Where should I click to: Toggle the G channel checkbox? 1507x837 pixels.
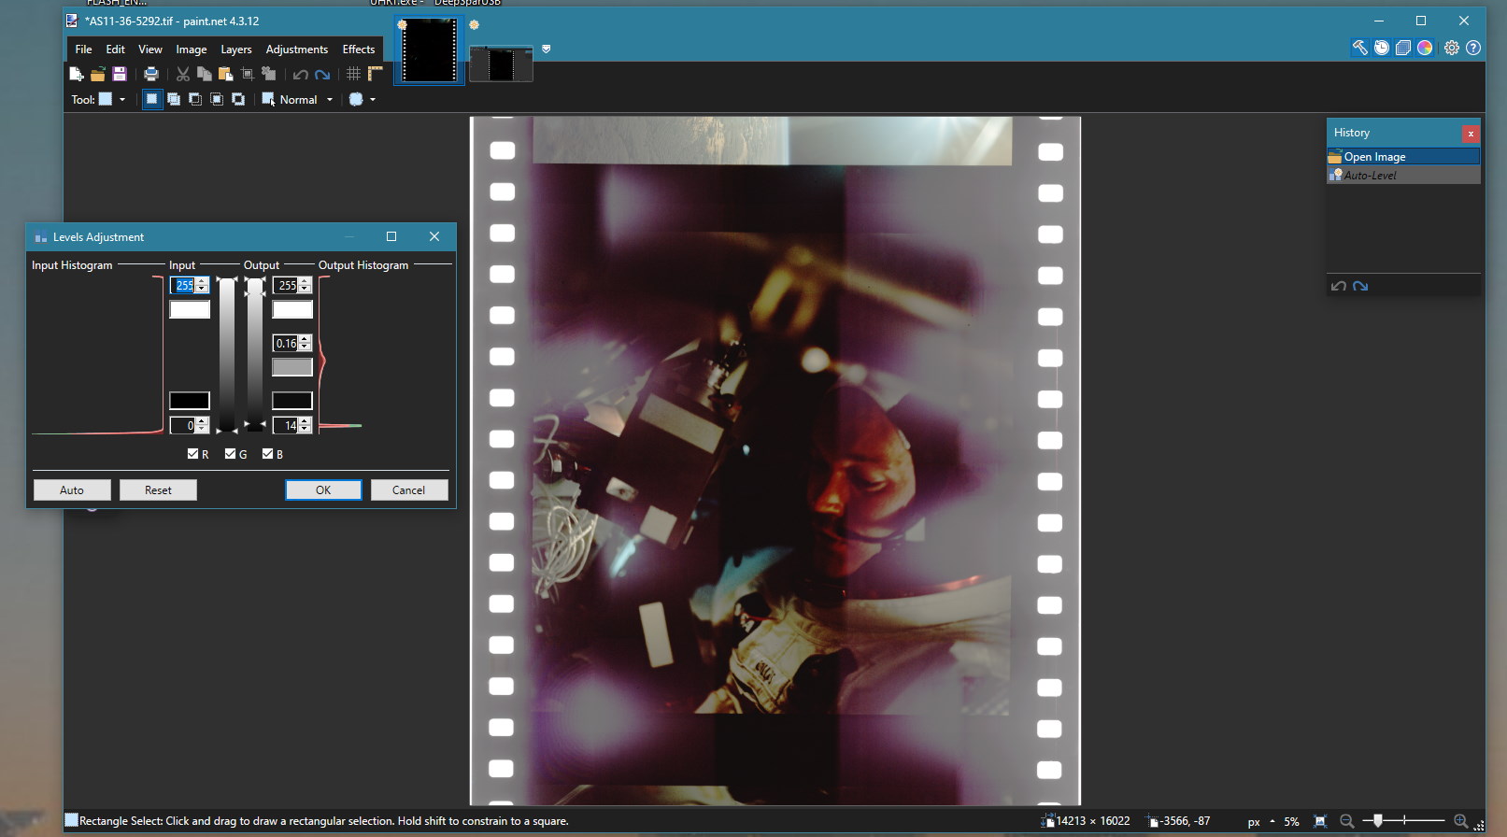[230, 454]
